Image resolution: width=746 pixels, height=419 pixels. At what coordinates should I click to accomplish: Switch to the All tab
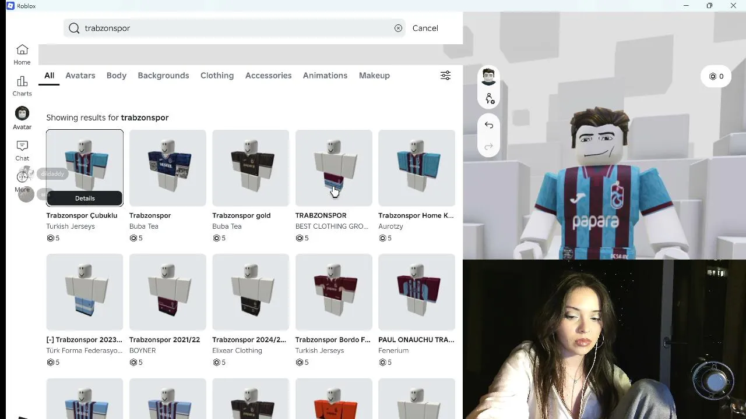50,76
